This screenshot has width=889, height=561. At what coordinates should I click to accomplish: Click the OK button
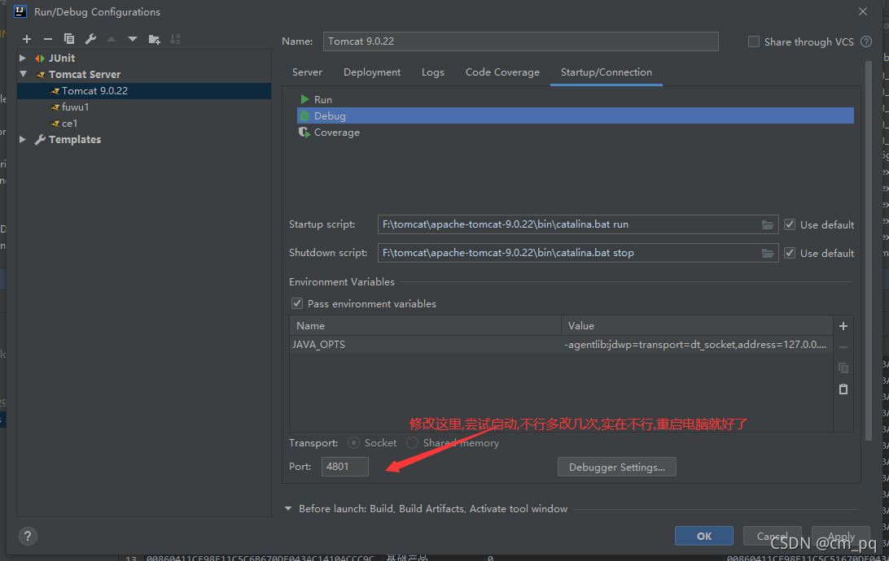pyautogui.click(x=703, y=536)
